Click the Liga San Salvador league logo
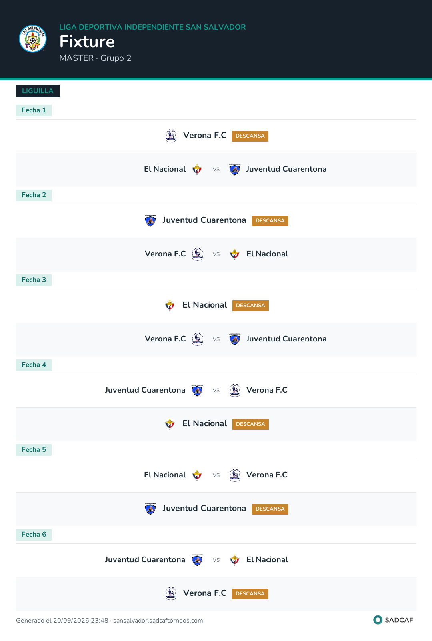The width and height of the screenshot is (432, 641). coord(33,39)
